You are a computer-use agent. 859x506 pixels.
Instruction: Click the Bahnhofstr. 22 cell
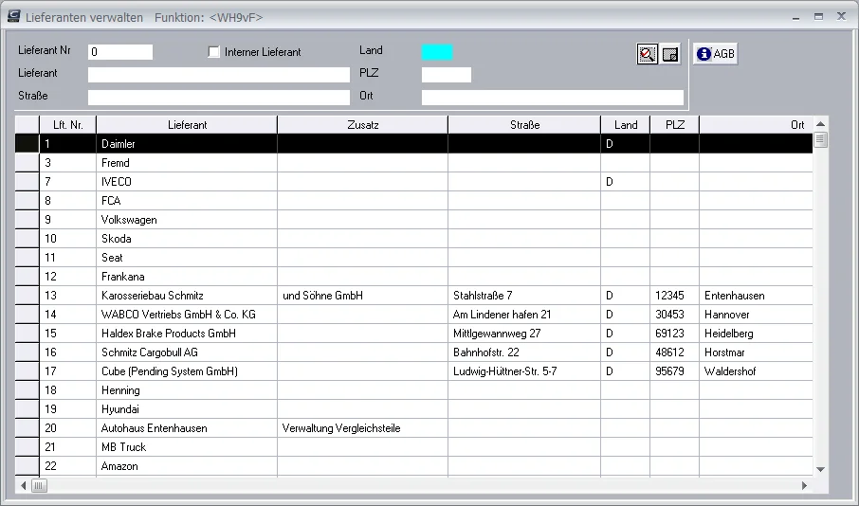(x=524, y=352)
